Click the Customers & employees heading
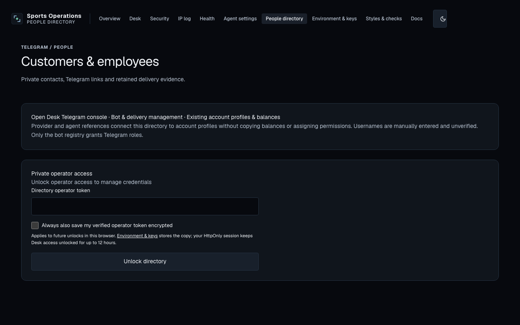Image resolution: width=520 pixels, height=325 pixels. 90,61
